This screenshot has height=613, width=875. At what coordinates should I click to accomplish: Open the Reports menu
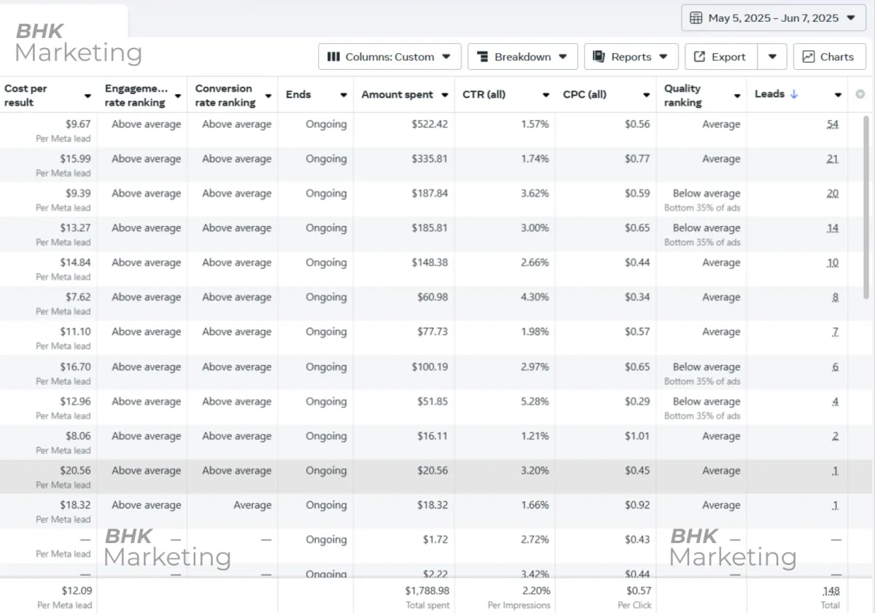click(631, 57)
